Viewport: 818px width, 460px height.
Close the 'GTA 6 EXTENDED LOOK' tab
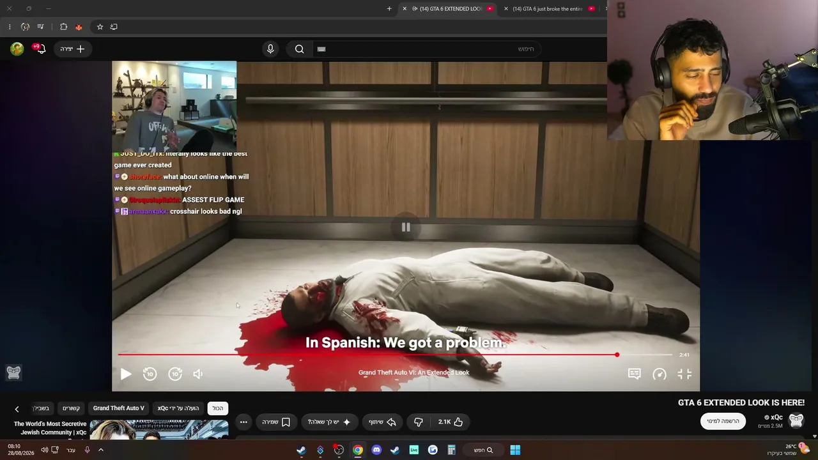[x=405, y=9]
